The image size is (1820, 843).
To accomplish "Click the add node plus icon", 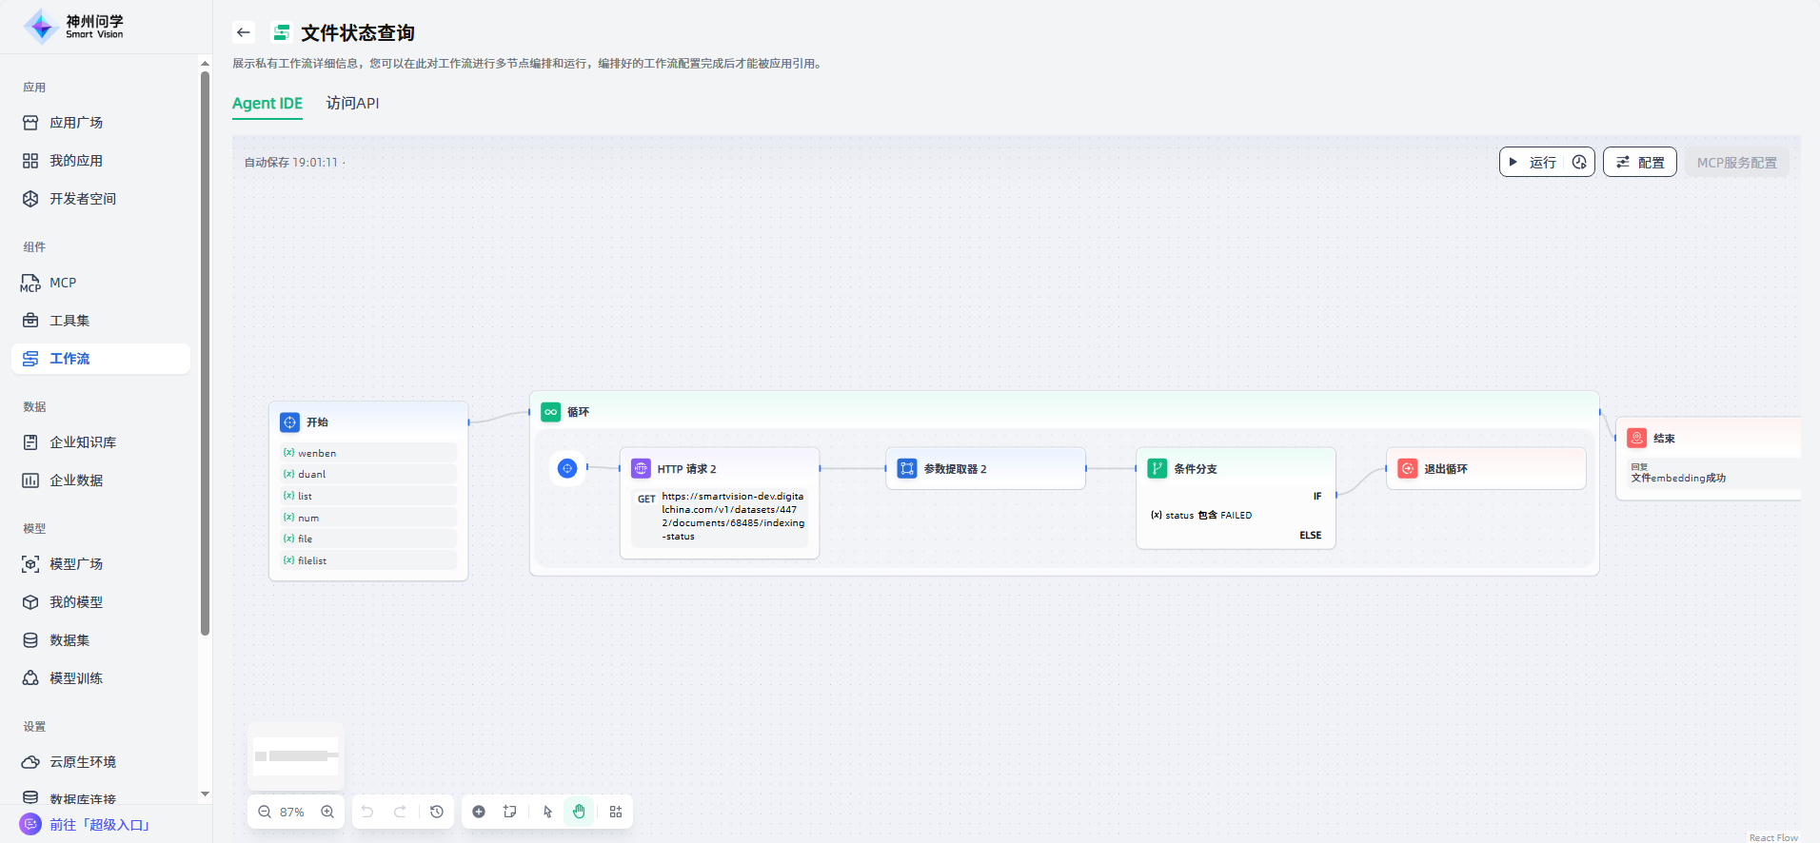I will (x=479, y=812).
